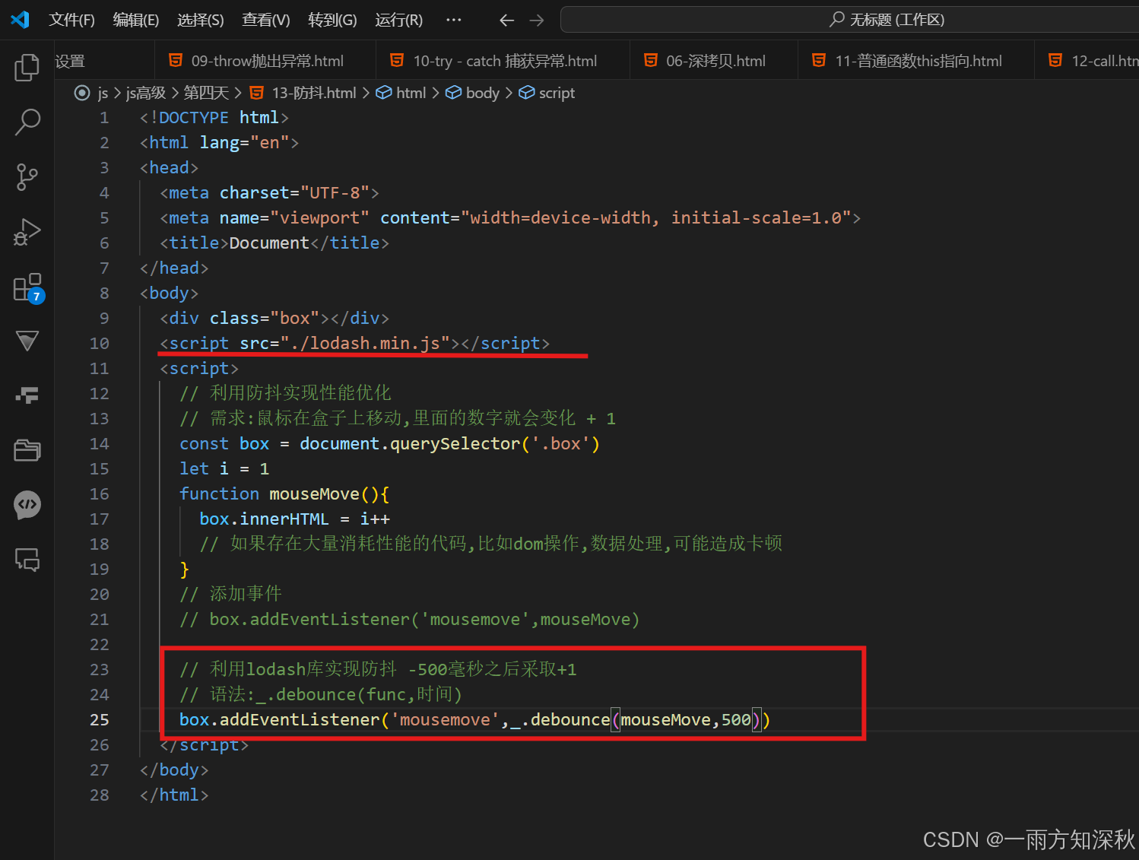This screenshot has height=860, width=1139.
Task: Switch to 11-普通函数this指向.html tab
Action: [916, 61]
